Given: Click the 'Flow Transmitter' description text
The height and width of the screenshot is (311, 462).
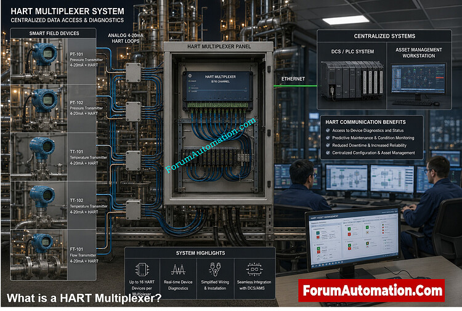Looking at the screenshot, I should (83, 255).
